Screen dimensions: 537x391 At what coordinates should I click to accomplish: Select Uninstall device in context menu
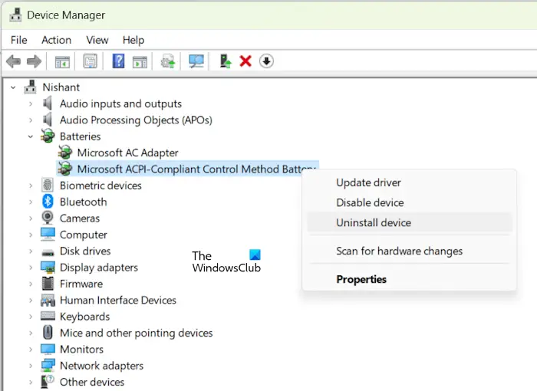[x=410, y=222]
